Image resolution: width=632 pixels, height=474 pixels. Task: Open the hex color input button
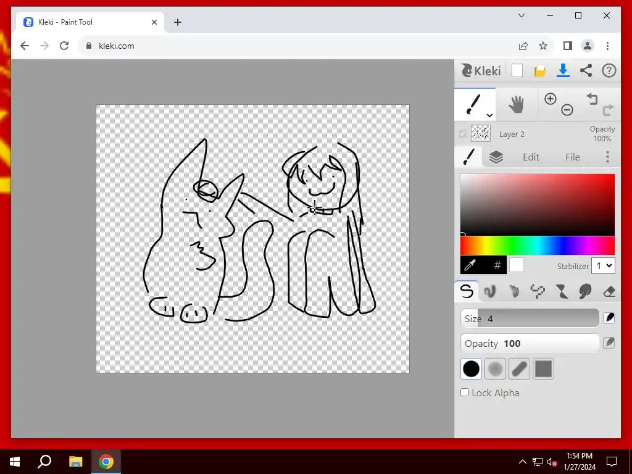pos(497,265)
